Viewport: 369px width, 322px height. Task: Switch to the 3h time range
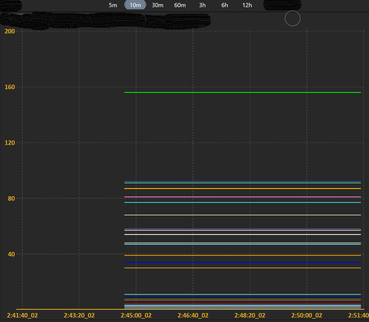202,5
